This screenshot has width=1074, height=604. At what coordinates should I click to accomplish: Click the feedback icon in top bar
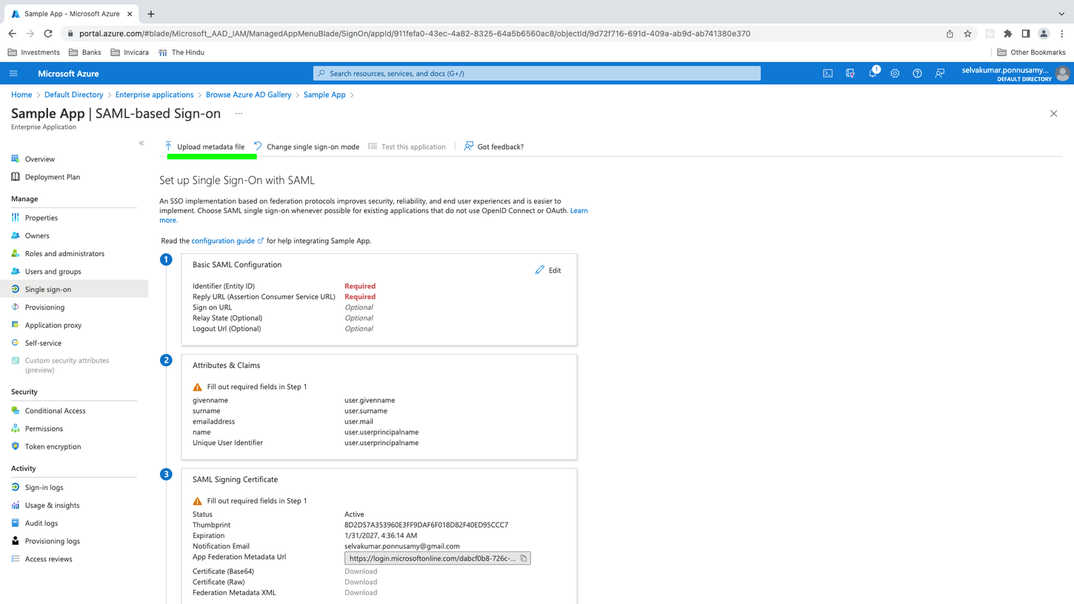point(939,73)
